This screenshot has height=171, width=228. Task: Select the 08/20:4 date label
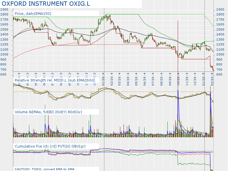pos(161,79)
